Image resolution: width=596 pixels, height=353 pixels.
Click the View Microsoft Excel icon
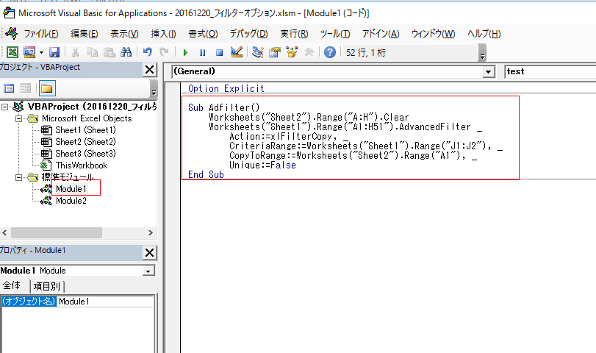click(12, 52)
